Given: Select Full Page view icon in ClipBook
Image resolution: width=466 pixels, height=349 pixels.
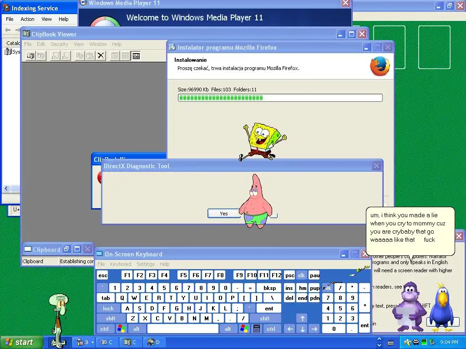Looking at the screenshot, I should tap(136, 56).
